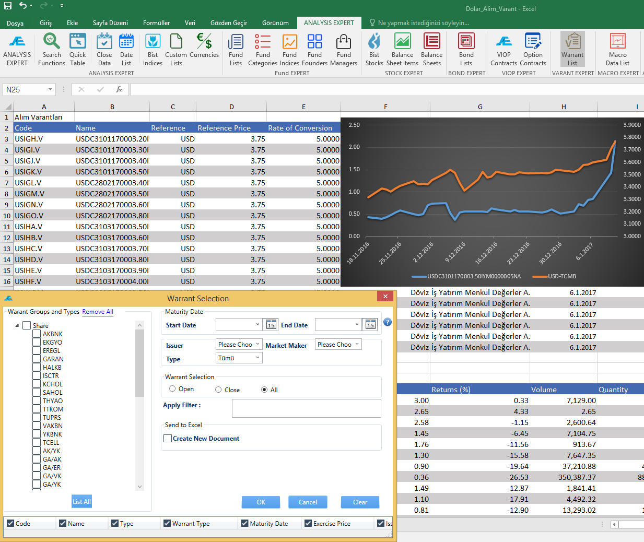Select the Open warrant radio button
644x542 pixels.
172,389
